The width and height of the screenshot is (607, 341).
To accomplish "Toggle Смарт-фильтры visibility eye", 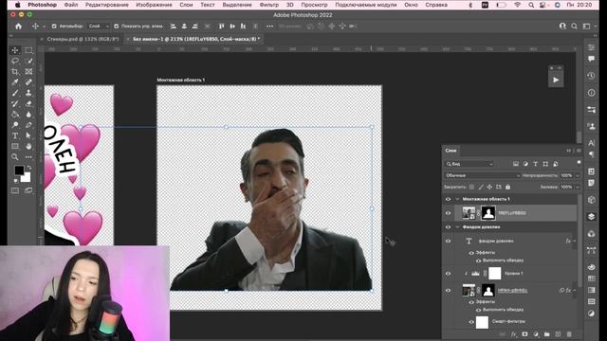I will (471, 322).
